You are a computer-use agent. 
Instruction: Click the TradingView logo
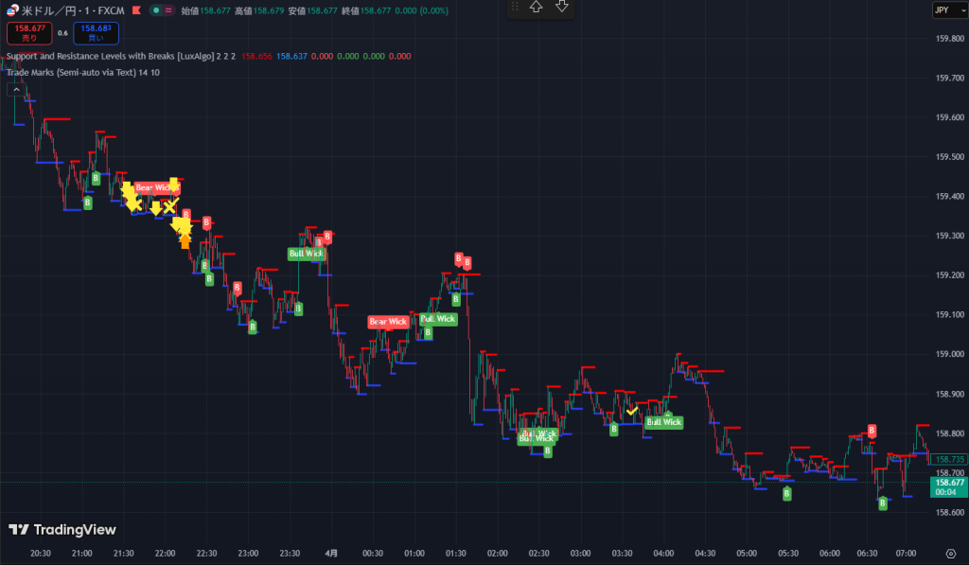tap(62, 530)
